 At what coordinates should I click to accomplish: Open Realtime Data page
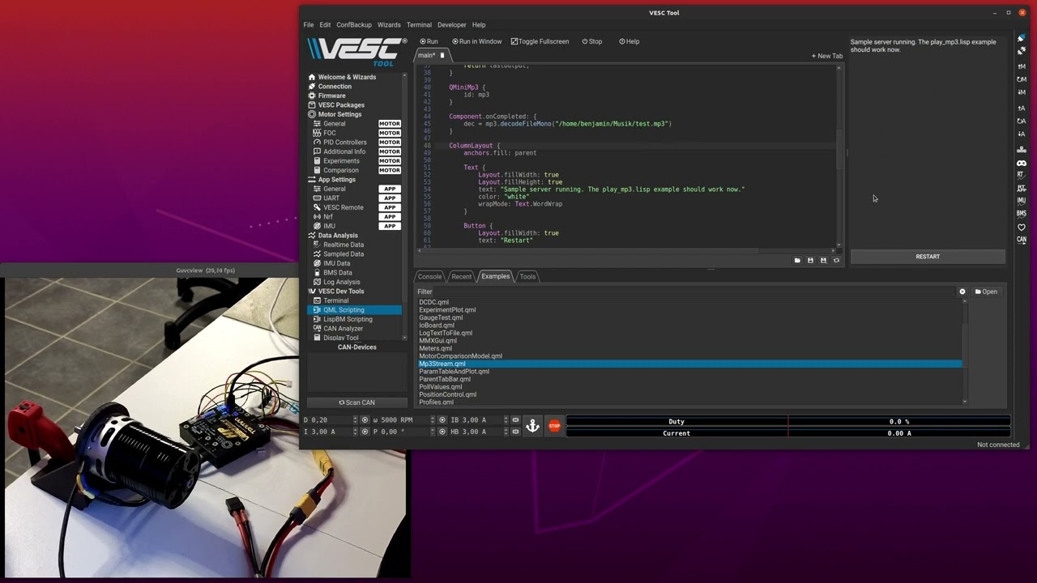tap(344, 245)
